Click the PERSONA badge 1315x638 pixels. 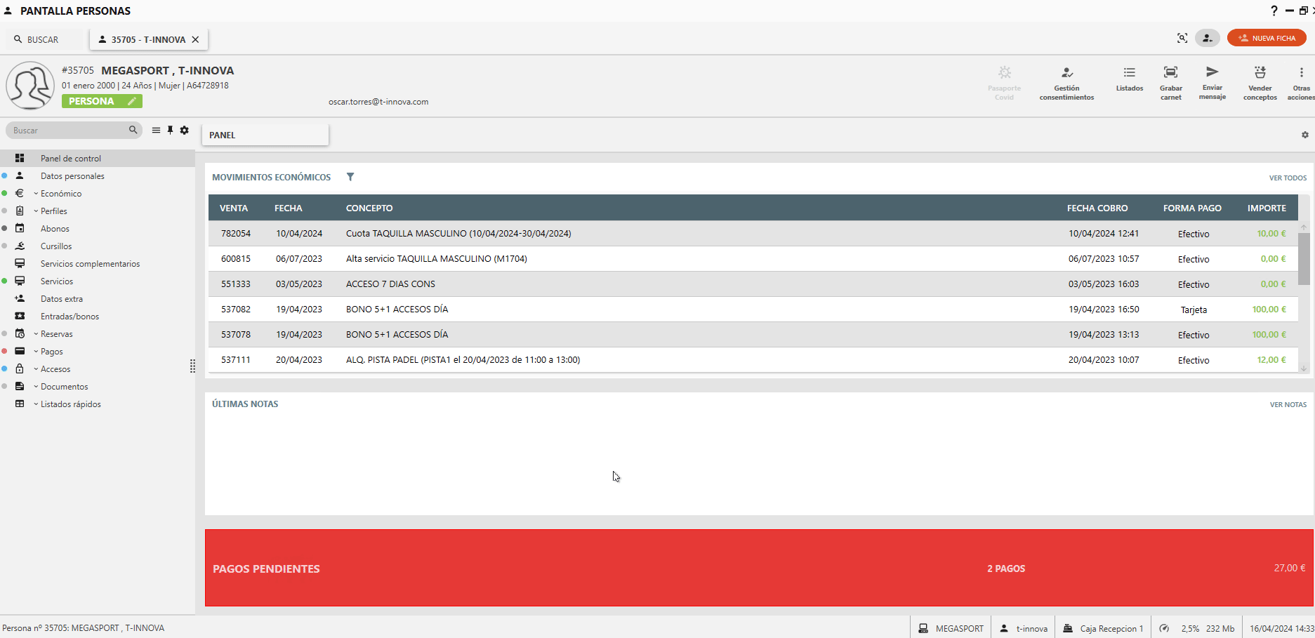point(102,101)
